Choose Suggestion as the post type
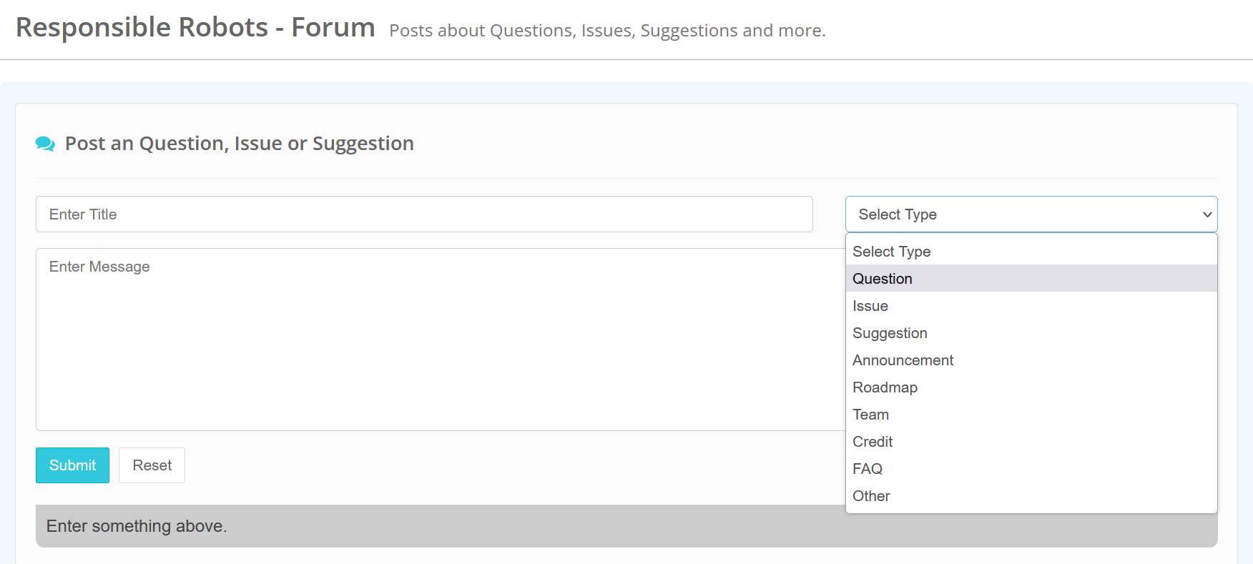1253x564 pixels. (890, 333)
